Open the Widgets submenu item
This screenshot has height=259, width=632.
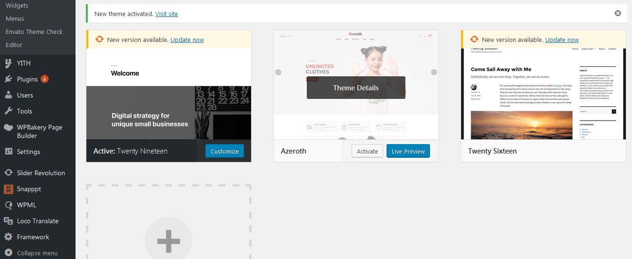click(17, 6)
